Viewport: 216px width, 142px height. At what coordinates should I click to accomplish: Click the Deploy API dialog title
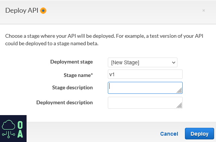tap(22, 10)
